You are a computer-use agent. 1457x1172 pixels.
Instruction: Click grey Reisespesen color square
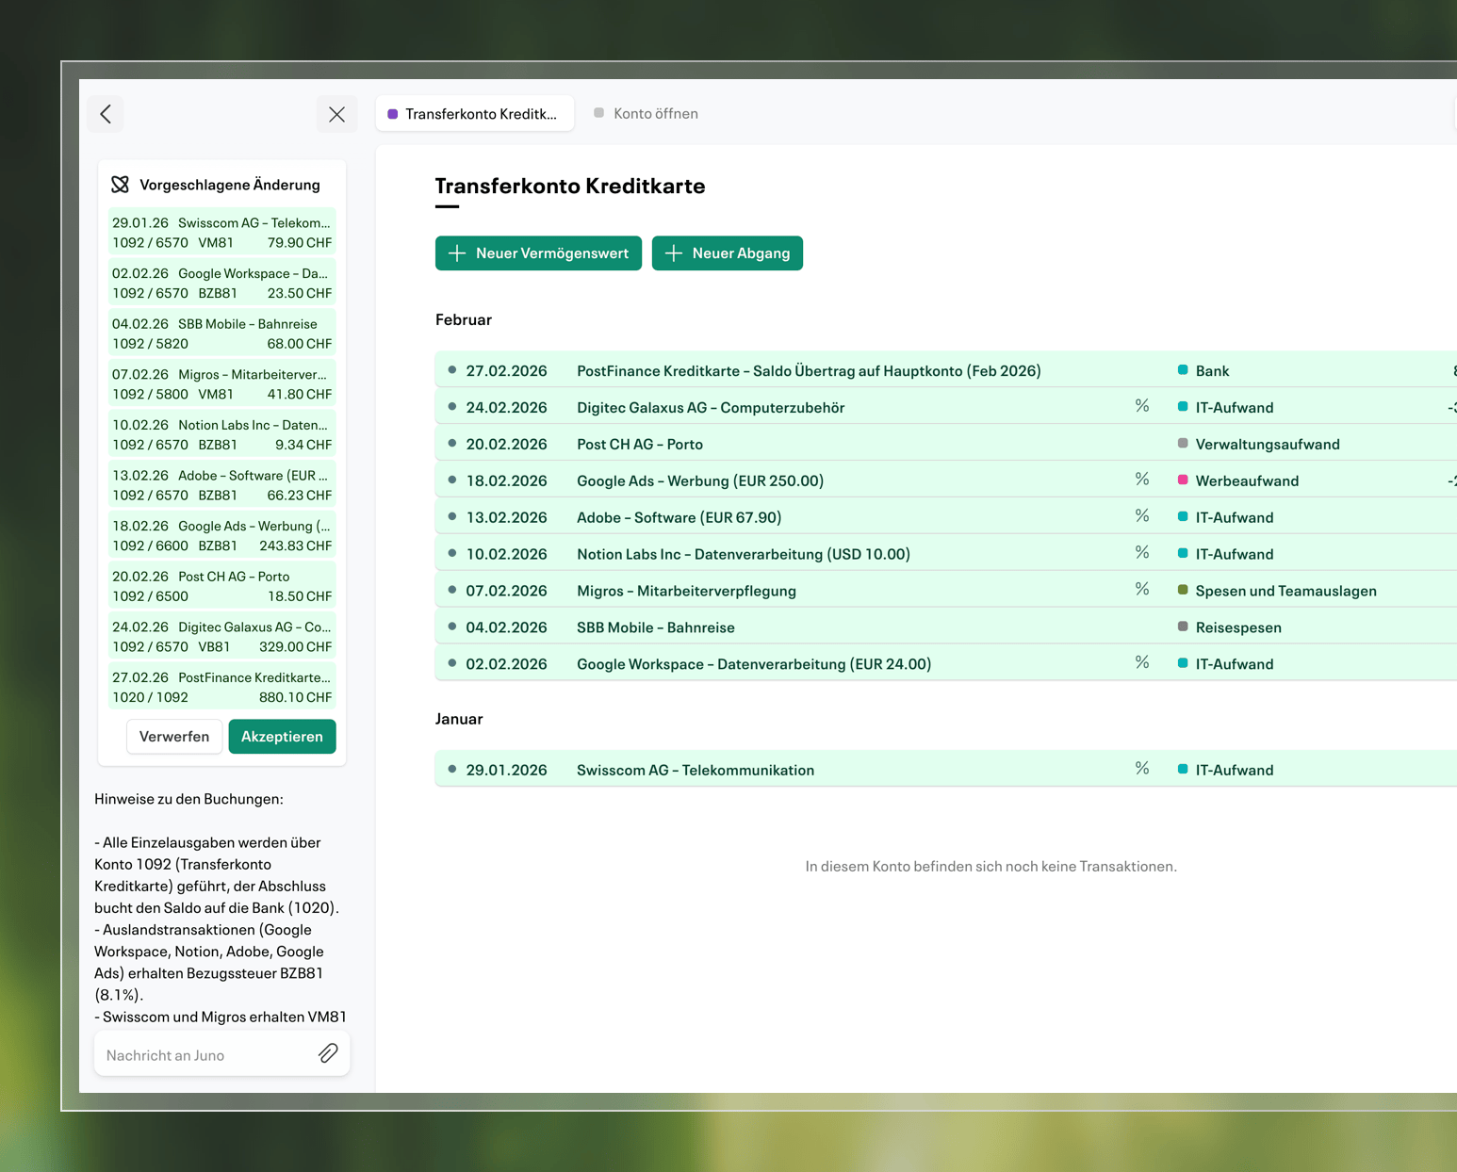tap(1183, 627)
